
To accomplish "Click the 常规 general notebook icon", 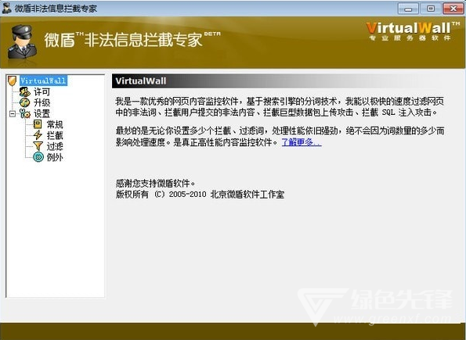I will 38,124.
